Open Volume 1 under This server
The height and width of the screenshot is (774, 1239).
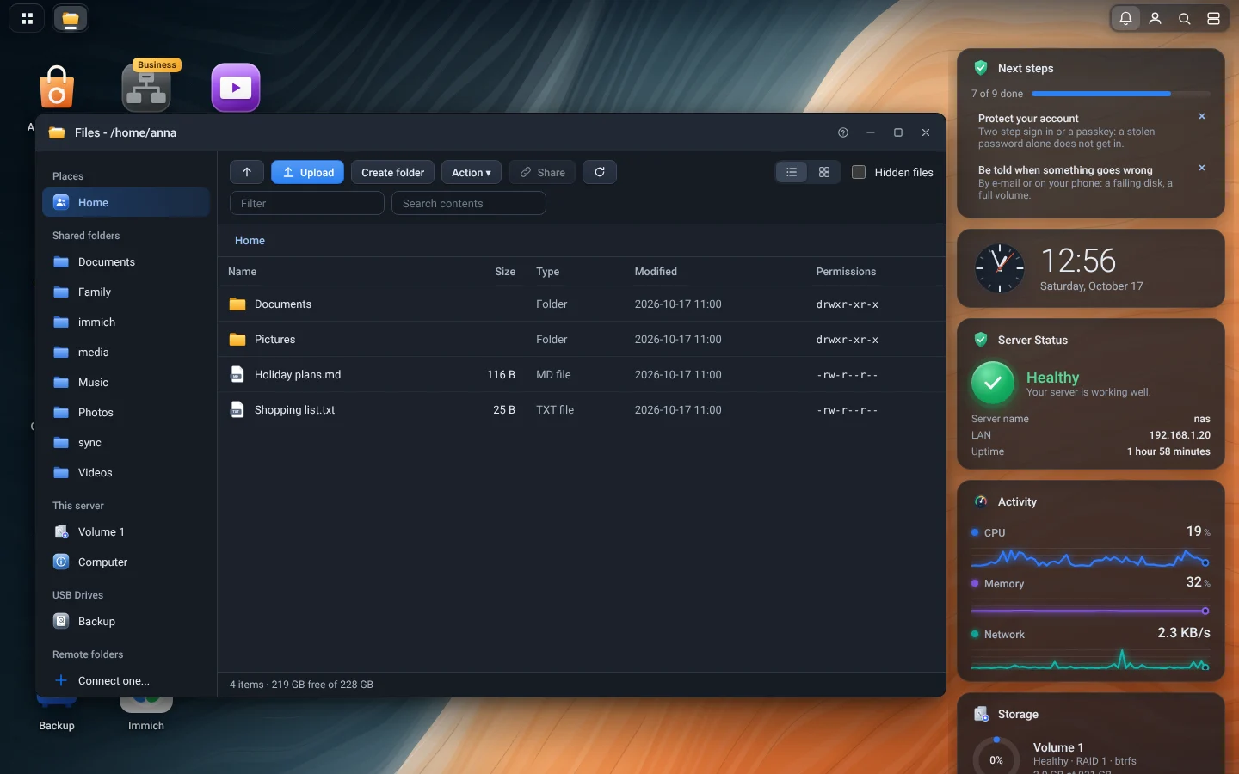click(126, 531)
